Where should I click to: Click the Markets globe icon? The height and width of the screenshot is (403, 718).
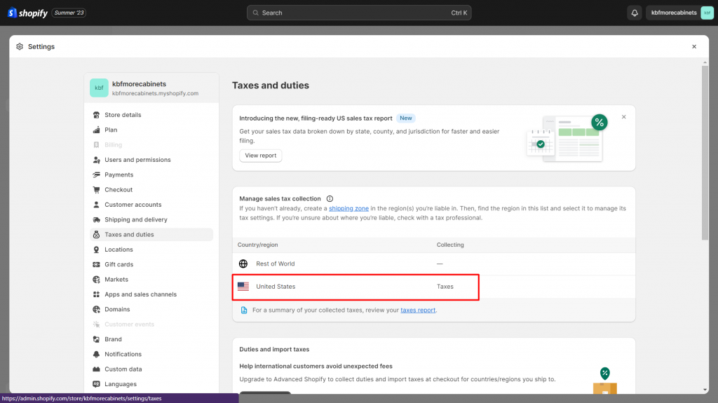[x=96, y=280]
